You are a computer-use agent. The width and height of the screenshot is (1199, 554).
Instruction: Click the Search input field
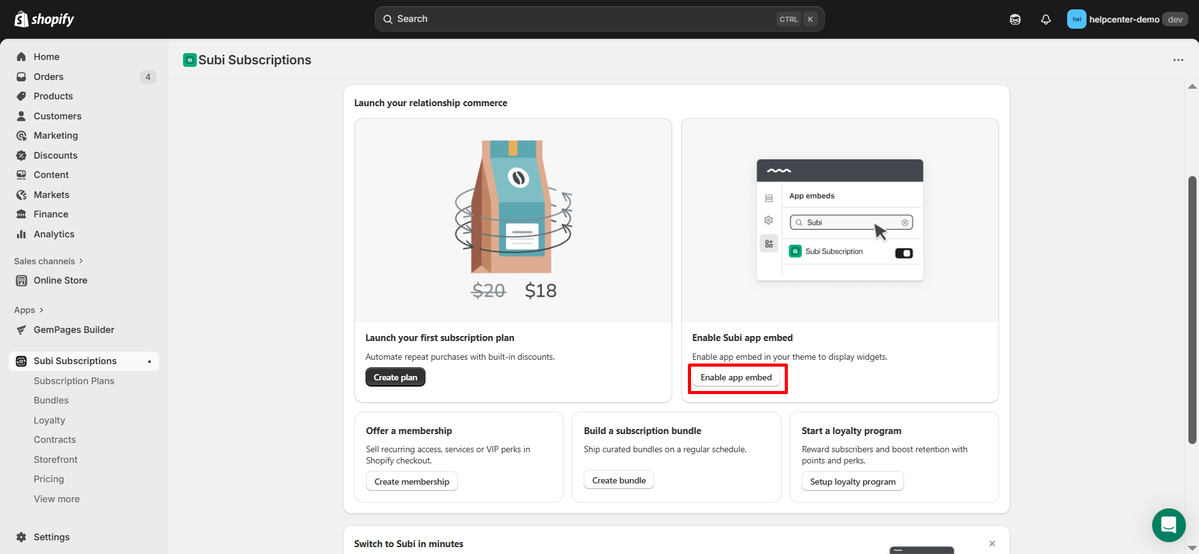[x=581, y=19]
